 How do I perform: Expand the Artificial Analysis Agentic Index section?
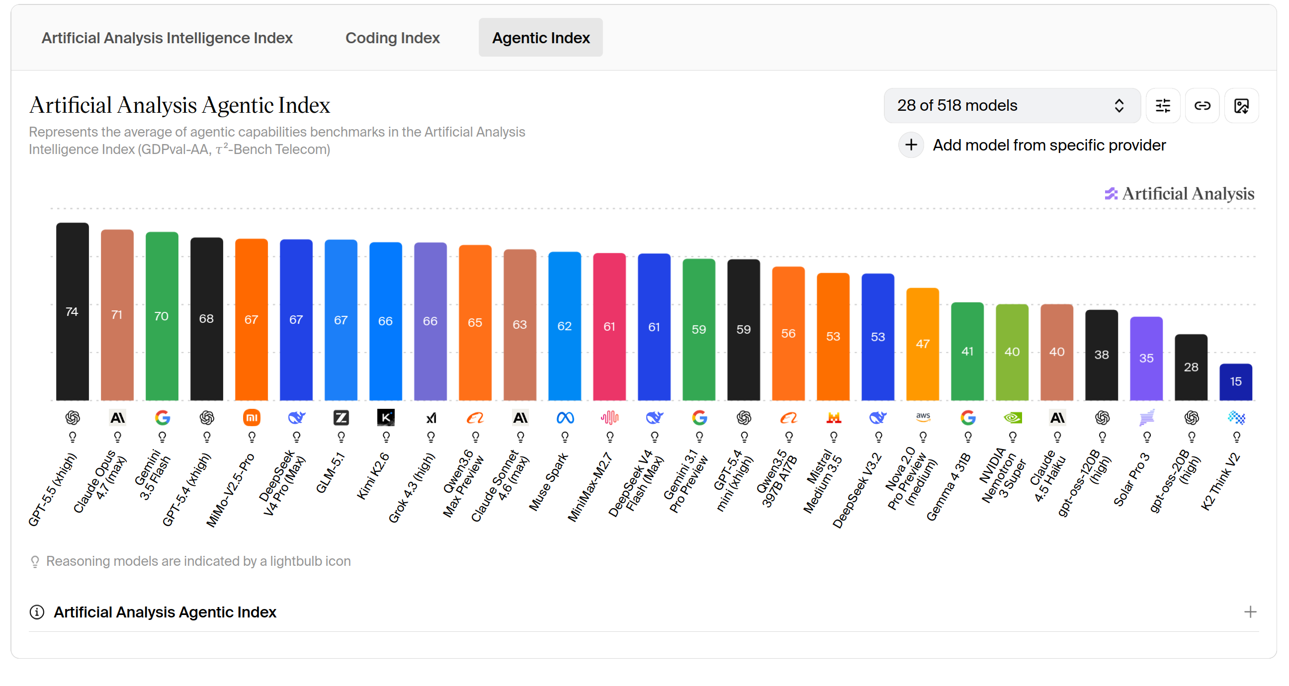click(x=1250, y=612)
